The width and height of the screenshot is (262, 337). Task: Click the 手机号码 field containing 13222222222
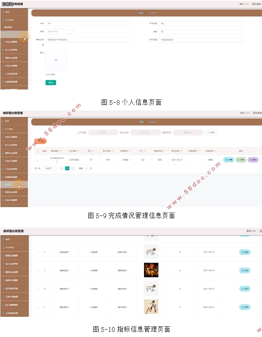click(x=201, y=40)
